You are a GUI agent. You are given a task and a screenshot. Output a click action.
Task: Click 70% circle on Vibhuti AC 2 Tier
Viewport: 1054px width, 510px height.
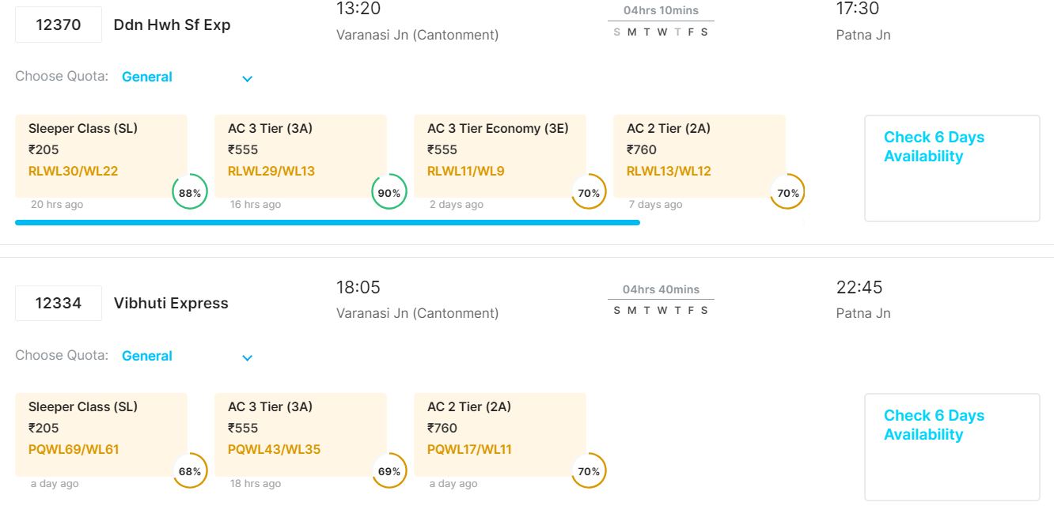coord(589,471)
